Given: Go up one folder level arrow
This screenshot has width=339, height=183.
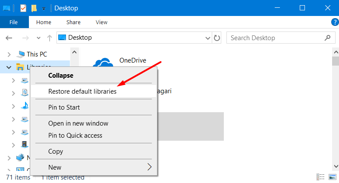Looking at the screenshot, I should 50,38.
